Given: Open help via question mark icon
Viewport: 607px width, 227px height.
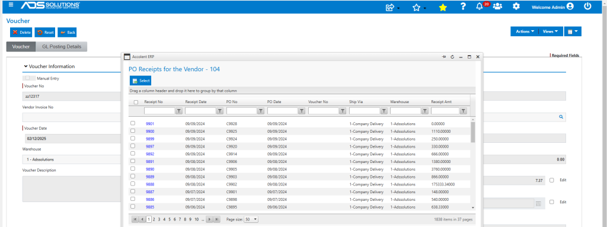Looking at the screenshot, I should click(463, 7).
